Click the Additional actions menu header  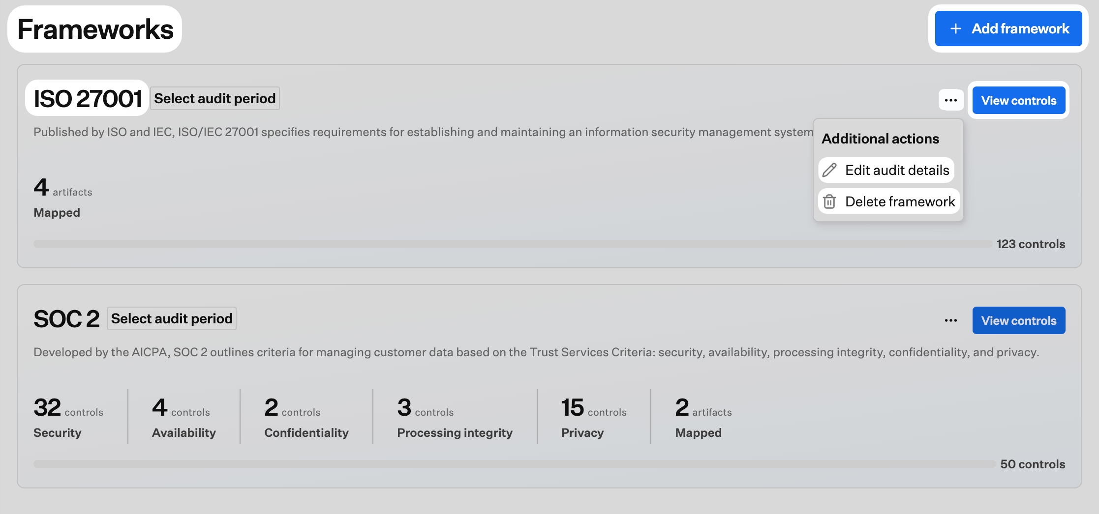click(x=880, y=139)
